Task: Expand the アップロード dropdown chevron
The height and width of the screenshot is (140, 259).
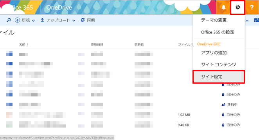Action: click(74, 21)
